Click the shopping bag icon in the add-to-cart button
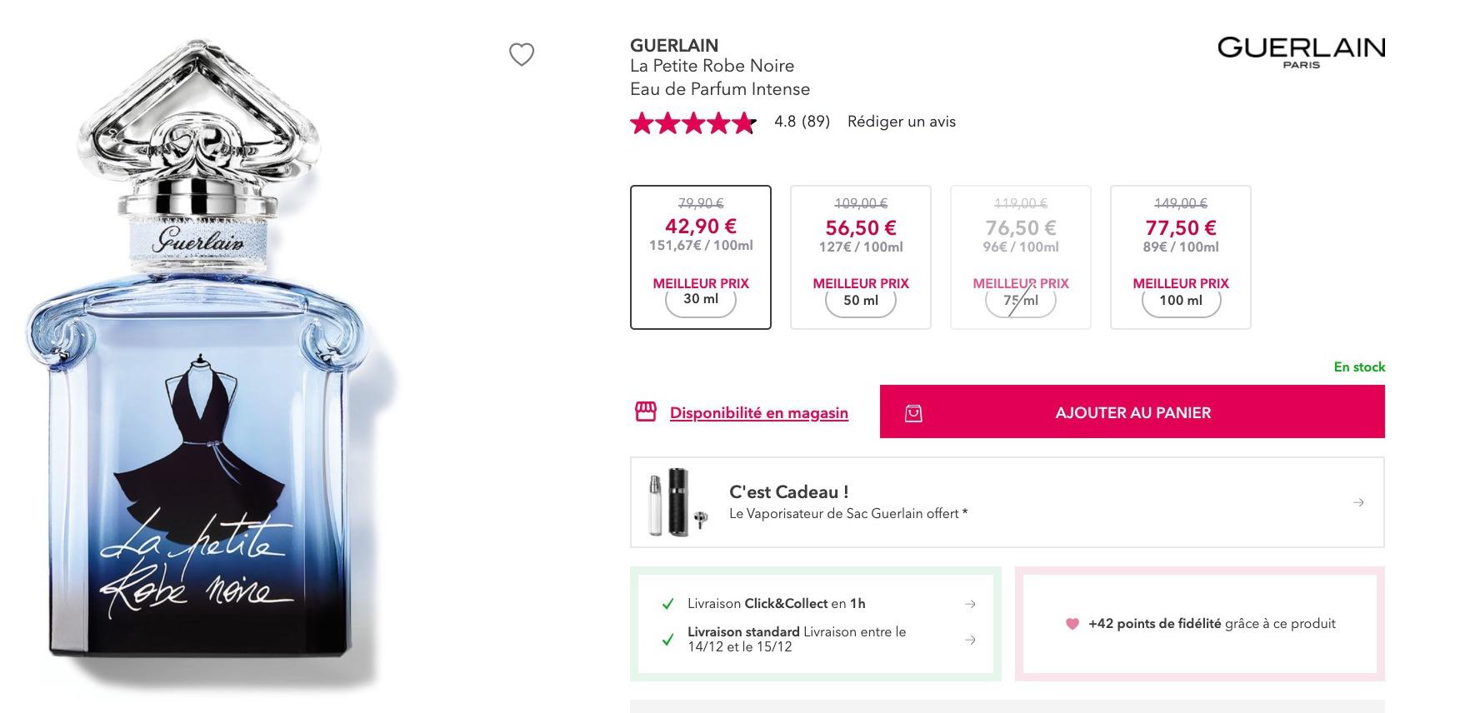Image resolution: width=1470 pixels, height=713 pixels. pyautogui.click(x=913, y=413)
